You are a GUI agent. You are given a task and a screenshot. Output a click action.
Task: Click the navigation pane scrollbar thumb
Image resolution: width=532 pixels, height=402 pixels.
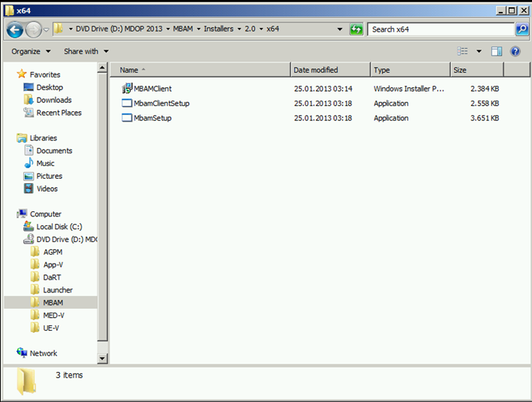pos(103,207)
